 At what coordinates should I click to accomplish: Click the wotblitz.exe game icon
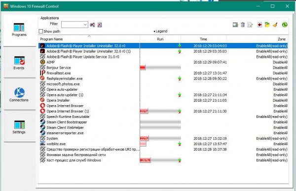point(42,144)
